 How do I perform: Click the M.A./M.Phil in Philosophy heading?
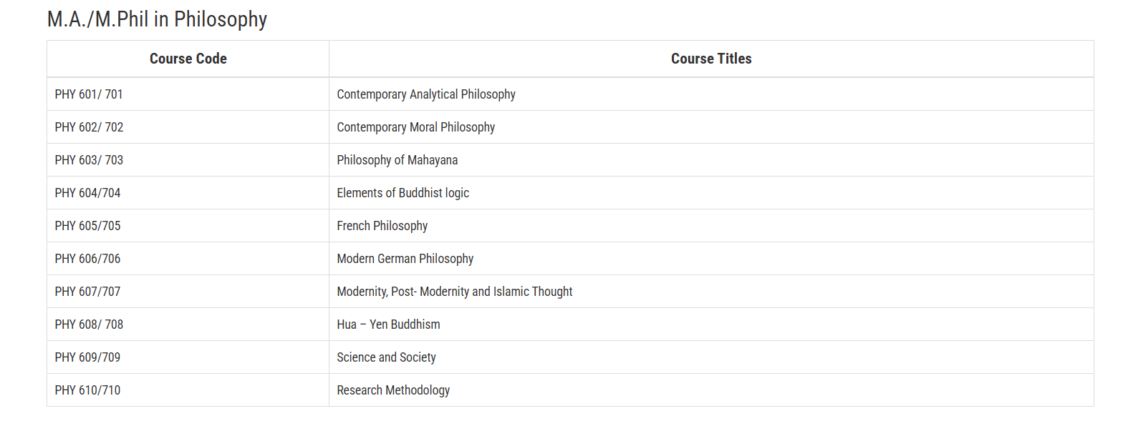tap(157, 19)
